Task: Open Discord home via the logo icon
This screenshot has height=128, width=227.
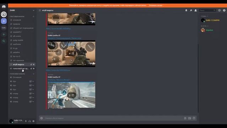Action: point(4,7)
